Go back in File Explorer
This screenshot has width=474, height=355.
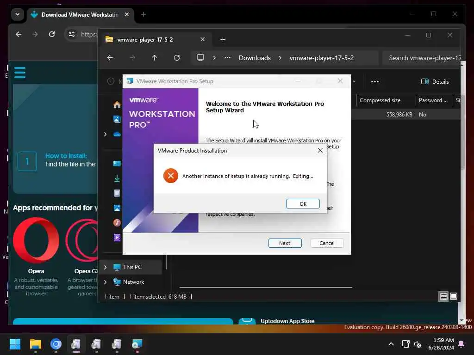coord(110,58)
